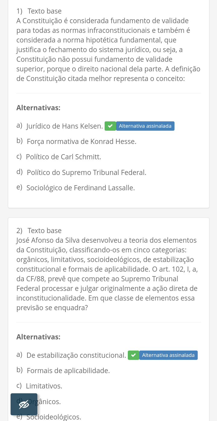Select 'Sociológico de Ferdinand Lassalle' alternative

click(80, 188)
